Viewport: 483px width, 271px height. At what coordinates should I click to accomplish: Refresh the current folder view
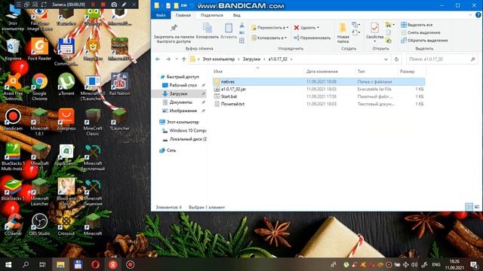396,59
